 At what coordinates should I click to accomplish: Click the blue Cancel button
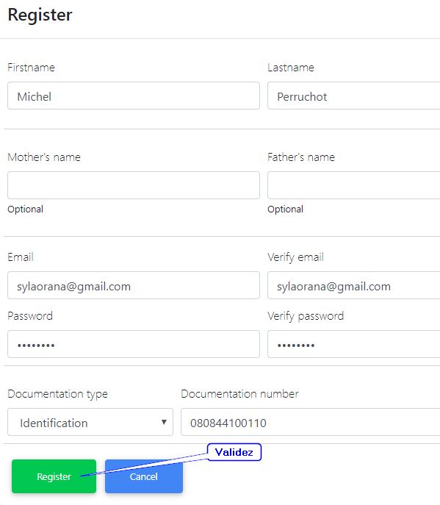click(x=144, y=476)
